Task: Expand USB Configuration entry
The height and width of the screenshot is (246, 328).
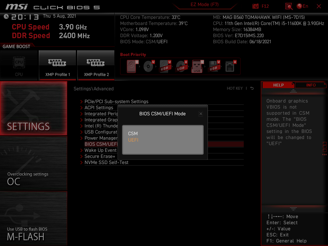Action: click(x=99, y=132)
